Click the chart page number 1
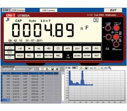The image size is (127, 111). [x=98, y=68]
